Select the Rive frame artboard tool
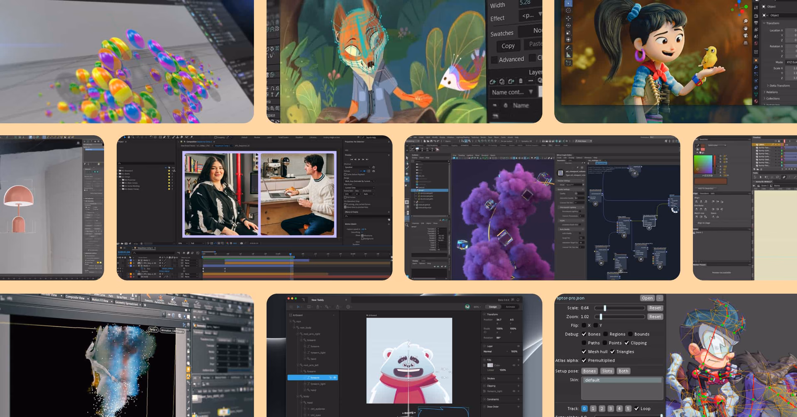797x417 pixels. [x=309, y=307]
